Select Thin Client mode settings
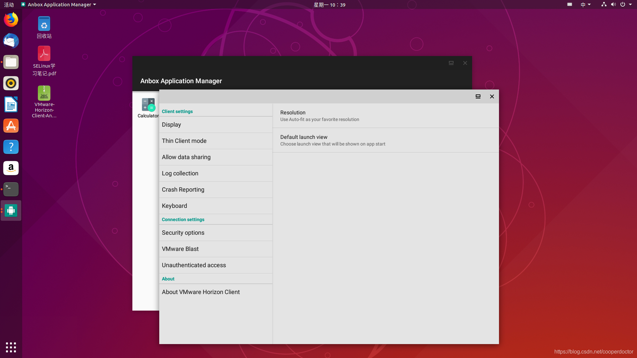The height and width of the screenshot is (358, 637). [x=216, y=141]
